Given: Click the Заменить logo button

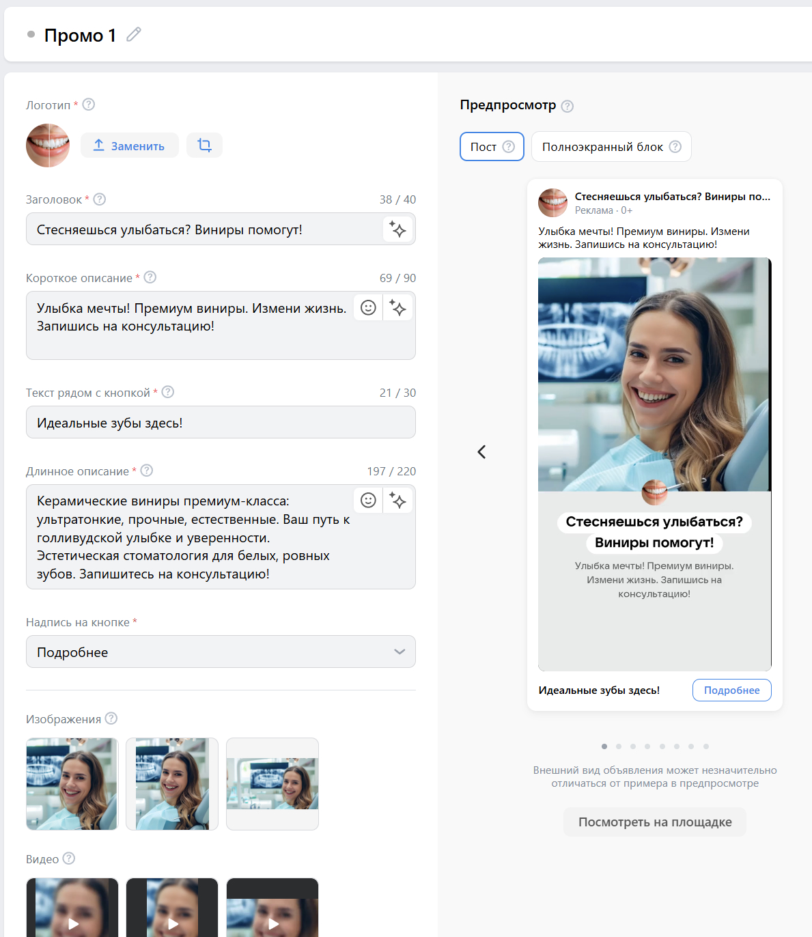Looking at the screenshot, I should coord(130,145).
